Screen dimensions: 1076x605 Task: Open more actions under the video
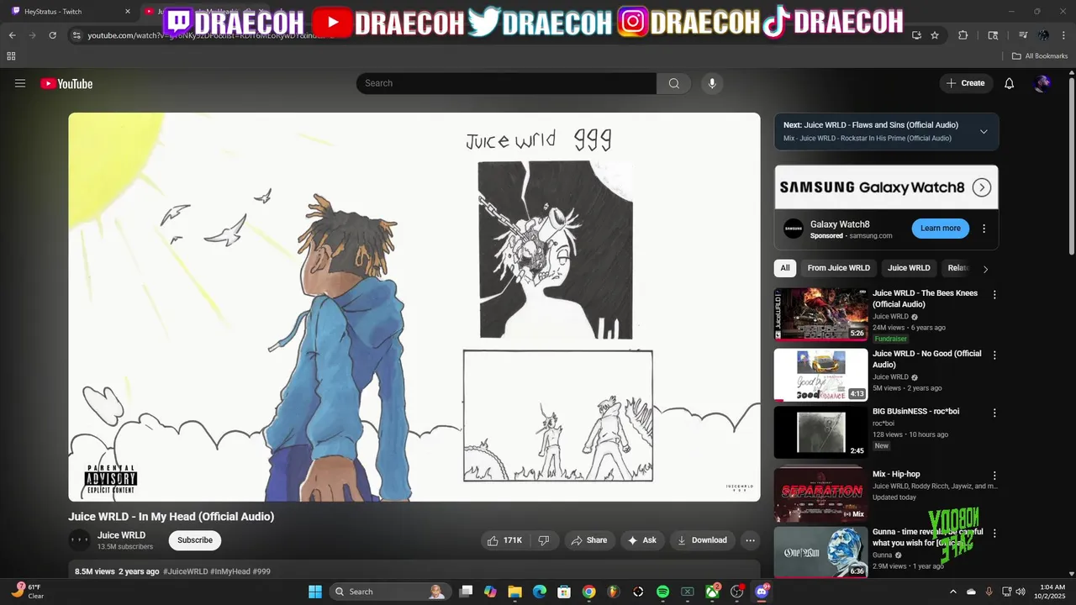click(x=751, y=540)
